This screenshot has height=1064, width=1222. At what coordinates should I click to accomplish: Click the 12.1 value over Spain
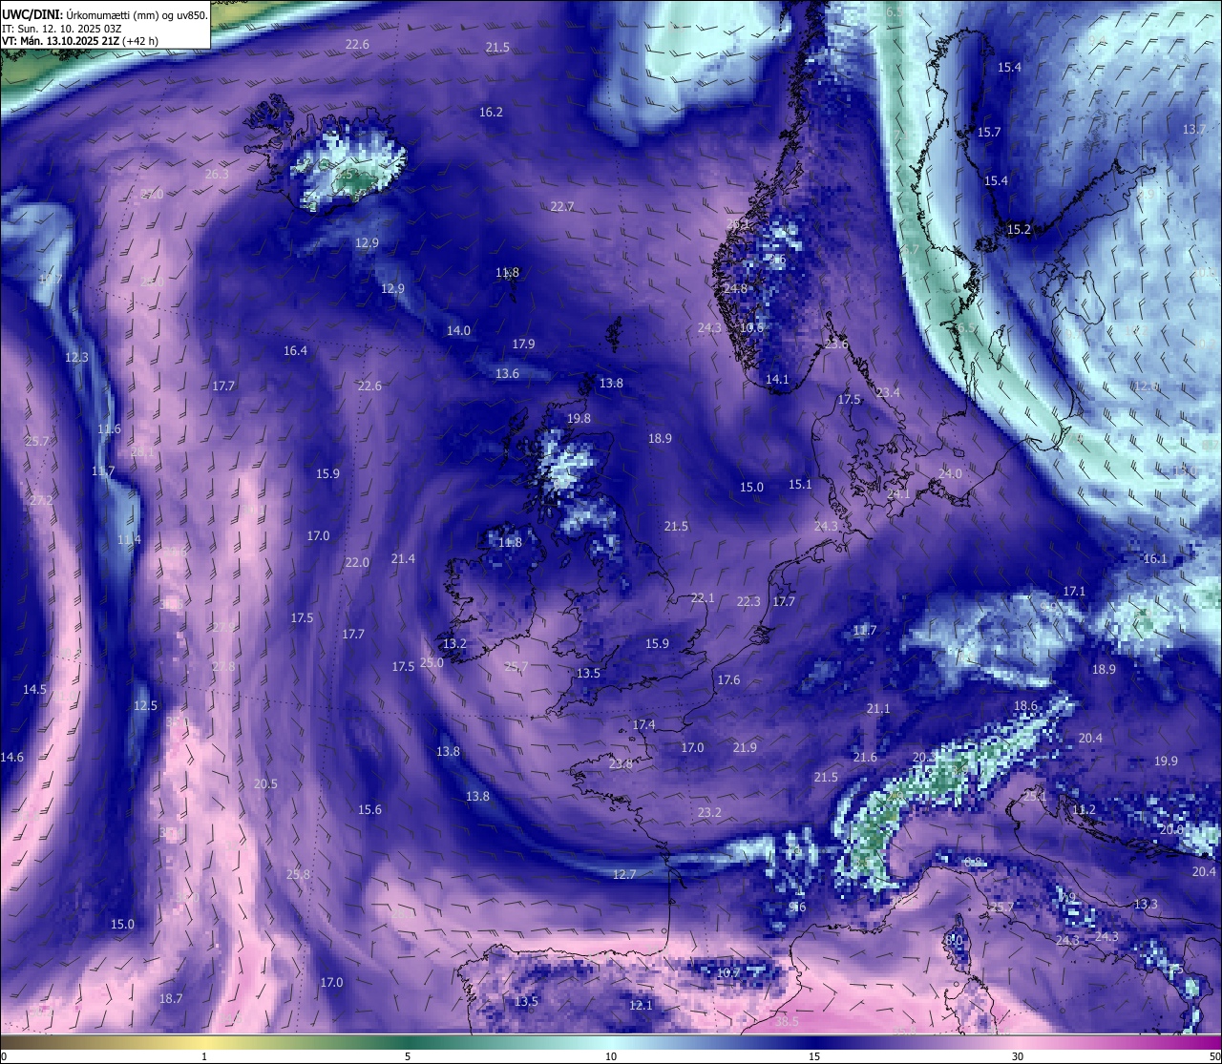pos(641,1005)
